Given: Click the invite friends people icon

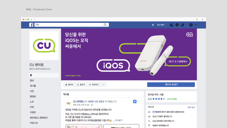Looking at the screenshot, I should coord(149,112).
